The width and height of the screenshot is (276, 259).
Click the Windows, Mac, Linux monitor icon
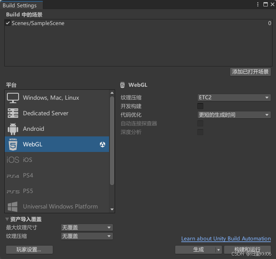(x=13, y=98)
